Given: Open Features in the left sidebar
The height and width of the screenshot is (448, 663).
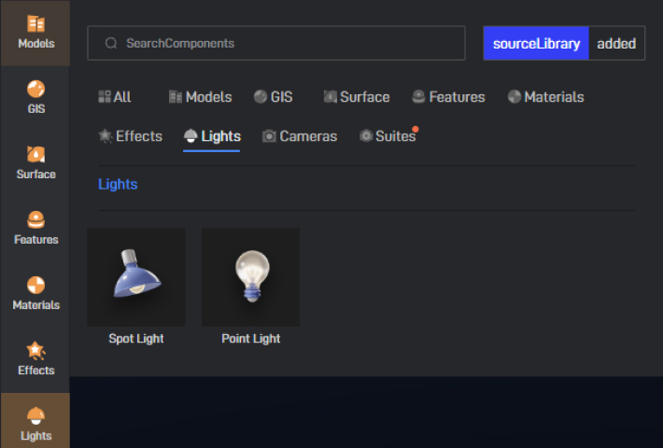Looking at the screenshot, I should click(x=35, y=229).
